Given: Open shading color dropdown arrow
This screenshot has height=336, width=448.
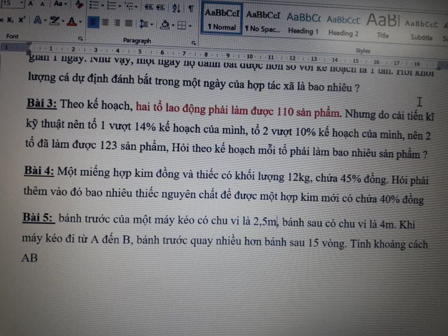Looking at the screenshot, I should pyautogui.click(x=173, y=25).
